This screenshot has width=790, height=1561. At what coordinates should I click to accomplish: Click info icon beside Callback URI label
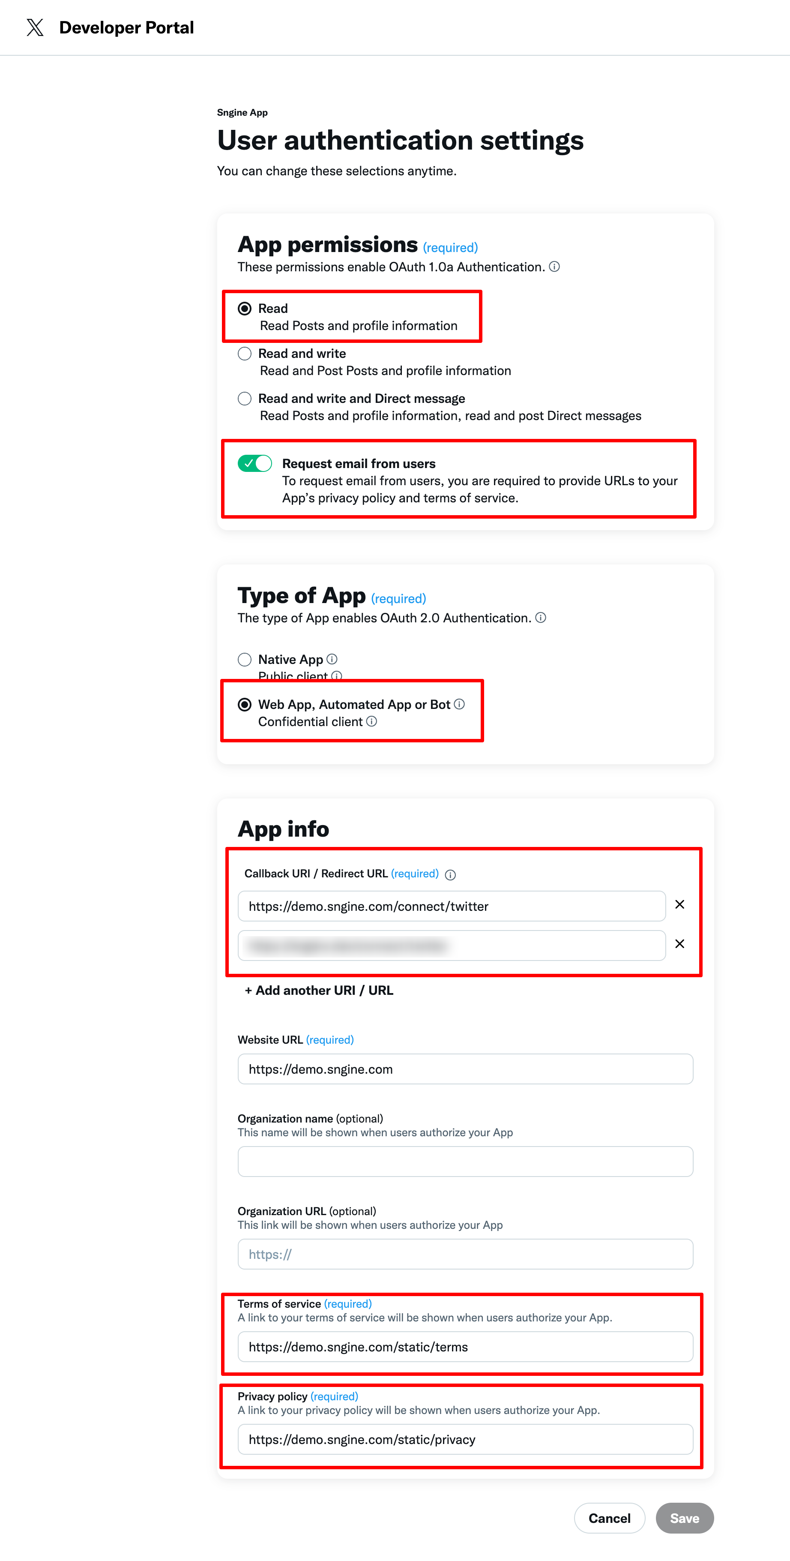tap(450, 874)
